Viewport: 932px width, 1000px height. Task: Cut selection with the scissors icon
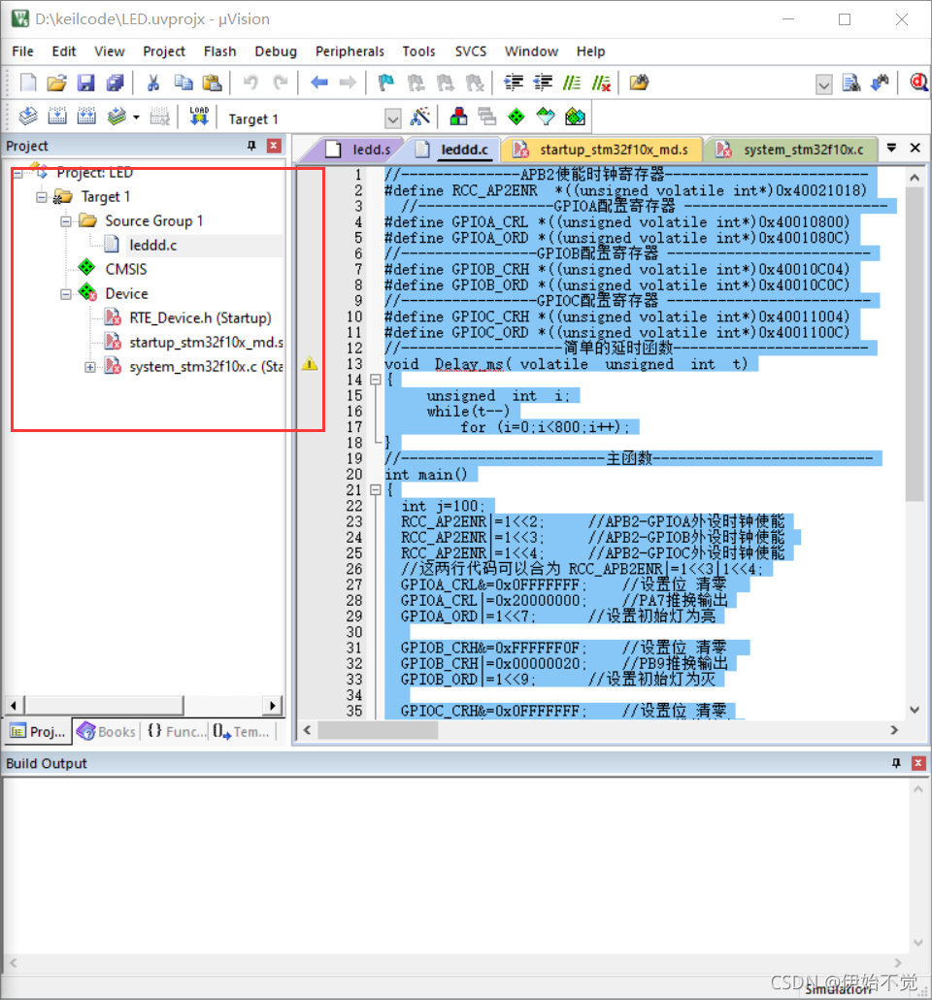153,83
